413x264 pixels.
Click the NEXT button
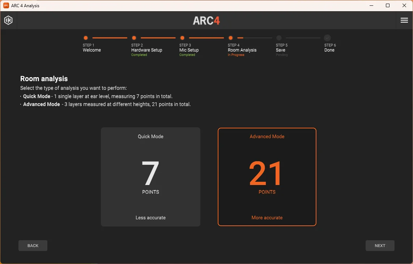click(x=380, y=246)
